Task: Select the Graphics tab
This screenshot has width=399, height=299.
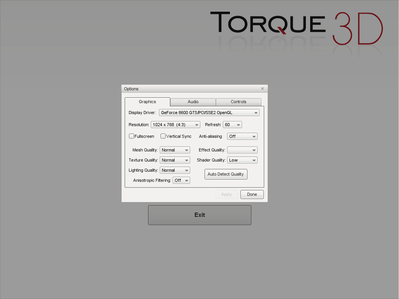Action: tap(147, 102)
